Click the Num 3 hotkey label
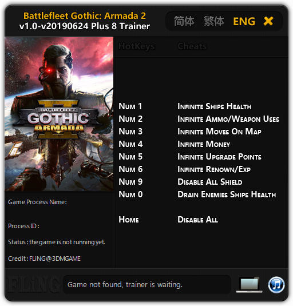 (x=130, y=132)
